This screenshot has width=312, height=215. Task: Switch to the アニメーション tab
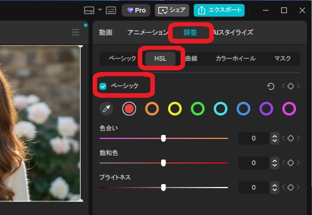pyautogui.click(x=147, y=32)
